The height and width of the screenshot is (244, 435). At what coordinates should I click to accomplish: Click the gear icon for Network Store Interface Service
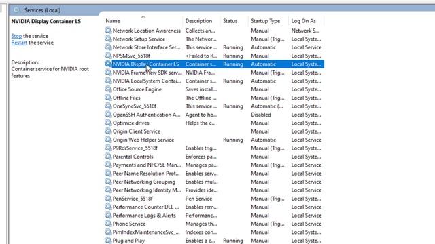[x=108, y=47]
